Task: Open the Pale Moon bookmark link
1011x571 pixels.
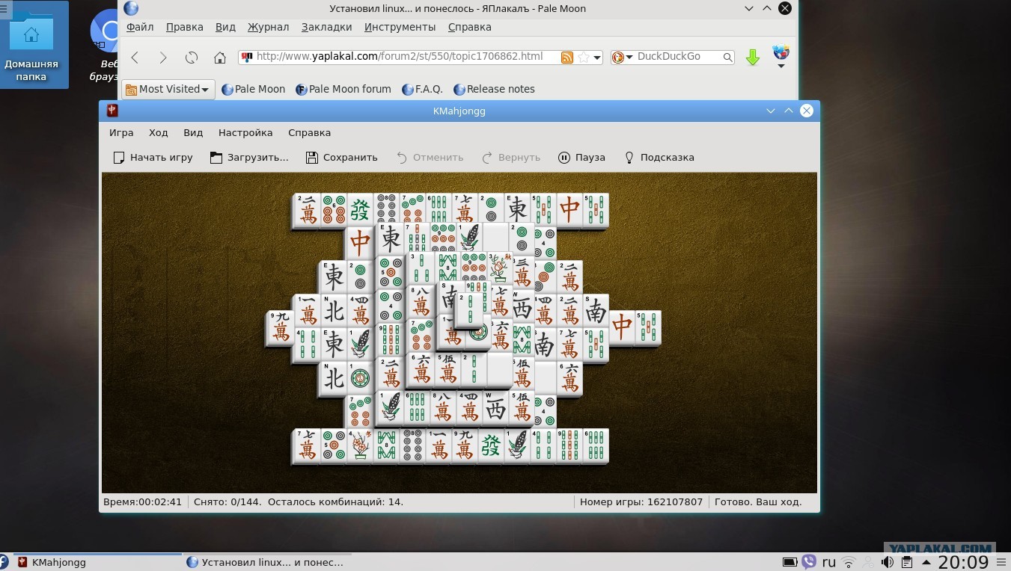Action: (x=253, y=89)
